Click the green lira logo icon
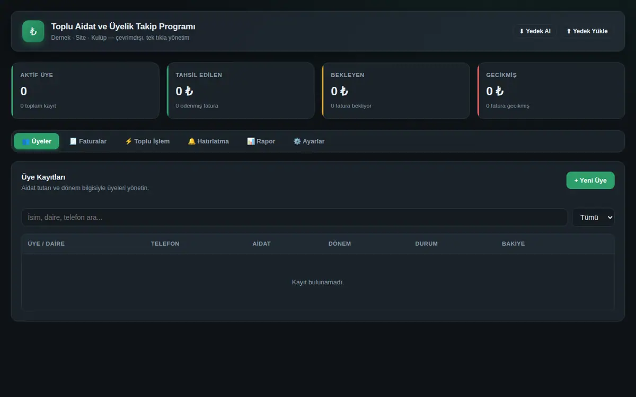The width and height of the screenshot is (636, 397). (x=33, y=31)
